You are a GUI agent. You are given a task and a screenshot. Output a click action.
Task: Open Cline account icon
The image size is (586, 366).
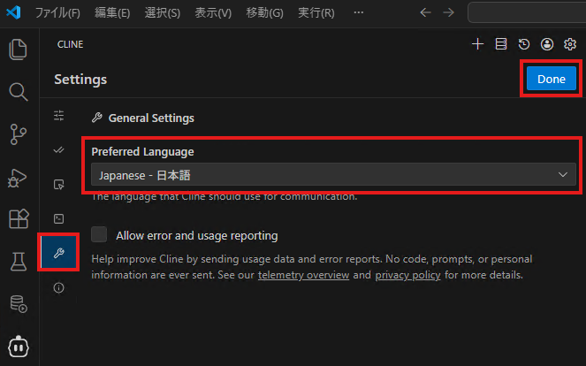(x=547, y=44)
